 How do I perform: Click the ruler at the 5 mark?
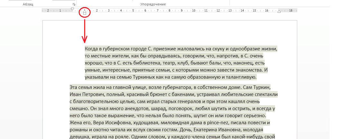[133, 11]
